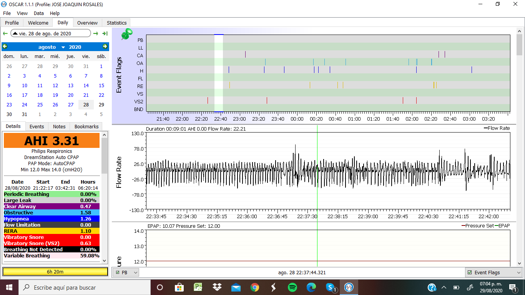This screenshot has height=295, width=525.
Task: Select calendar day 15
Action: pyautogui.click(x=101, y=85)
